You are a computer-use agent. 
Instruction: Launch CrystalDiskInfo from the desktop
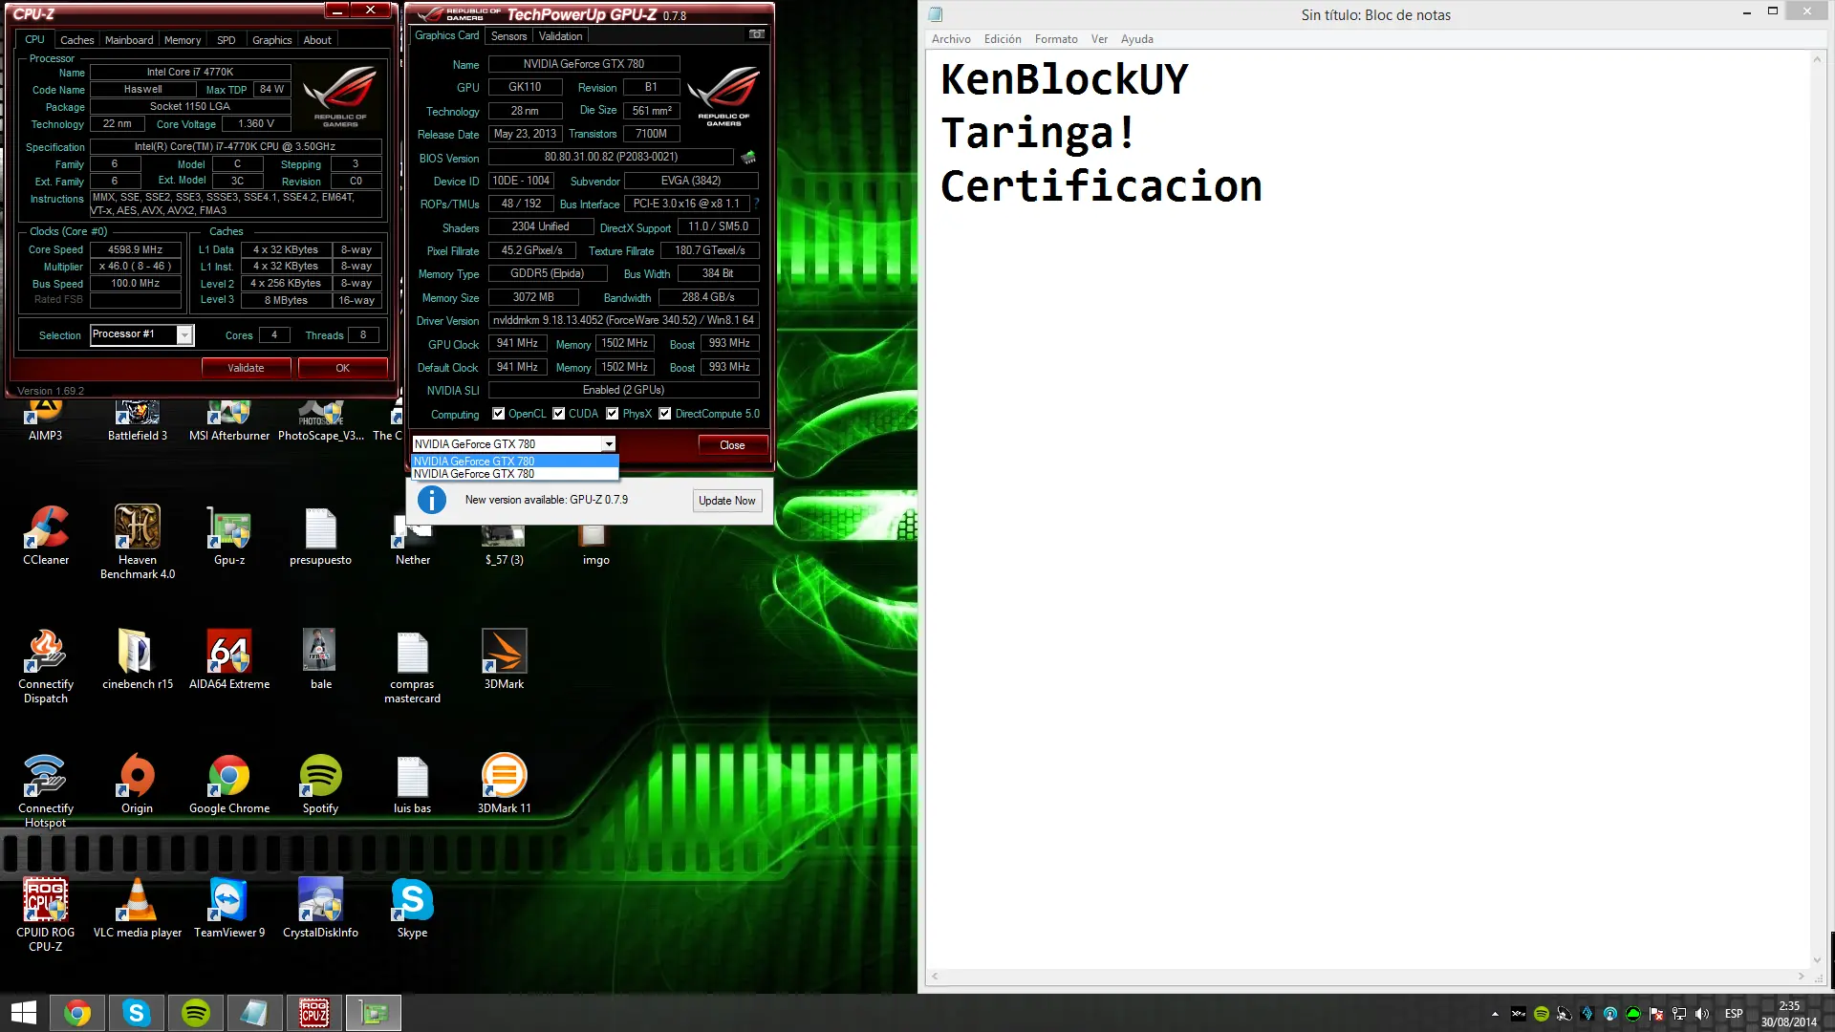[x=321, y=908]
